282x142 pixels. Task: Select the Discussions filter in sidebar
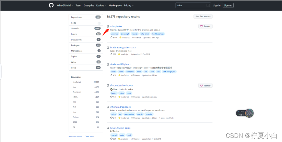pyautogui.click(x=86, y=39)
